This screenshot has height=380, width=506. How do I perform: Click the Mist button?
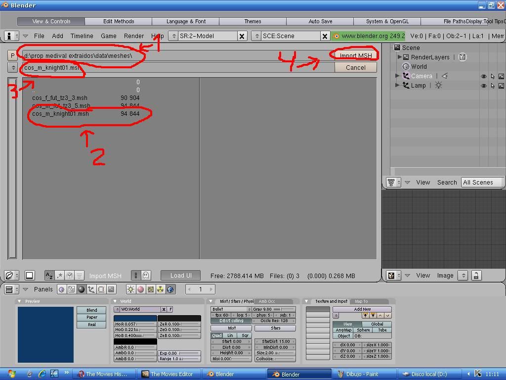pyautogui.click(x=231, y=328)
